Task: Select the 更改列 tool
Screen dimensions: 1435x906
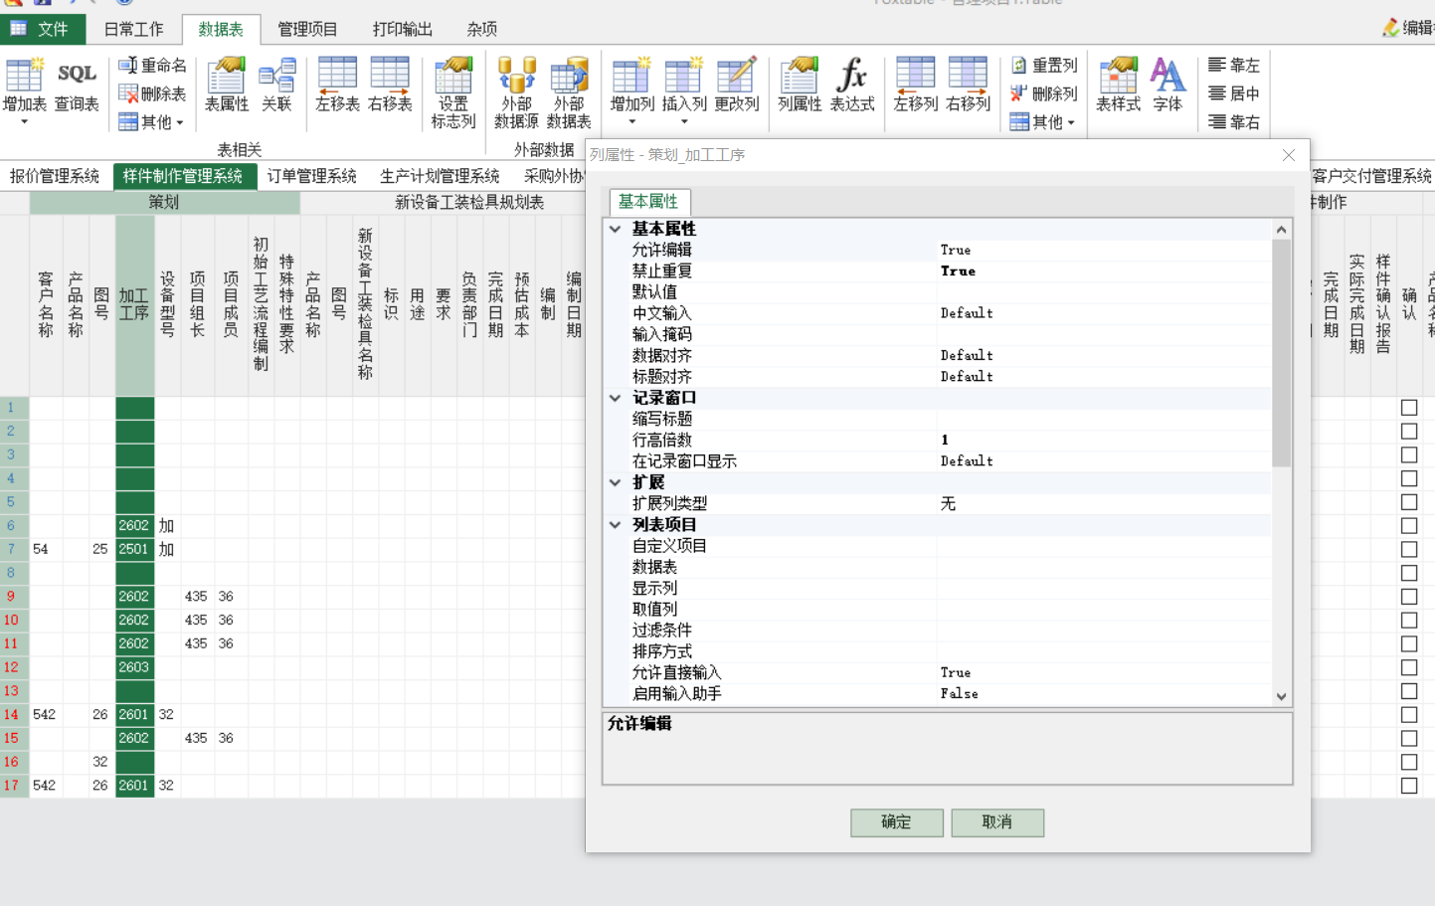Action: pyautogui.click(x=736, y=86)
